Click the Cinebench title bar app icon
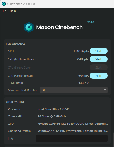This screenshot has width=114, height=147. point(4,4)
